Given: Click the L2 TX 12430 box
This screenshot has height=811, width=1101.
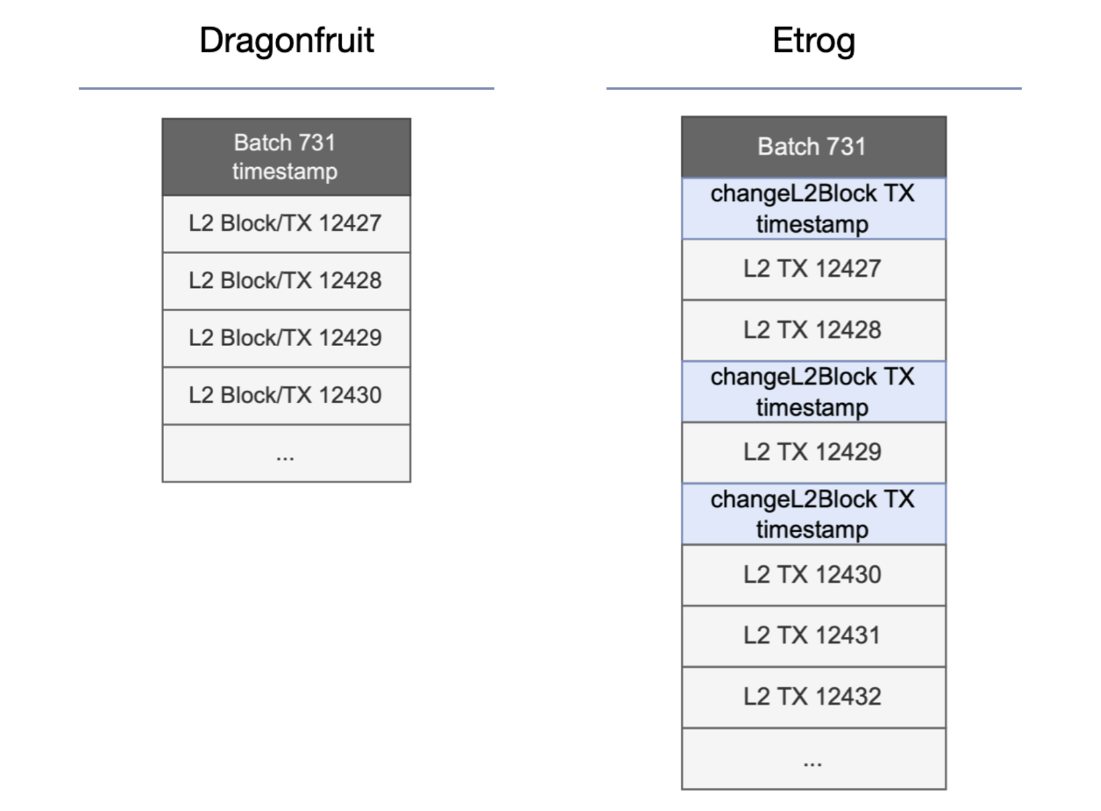Looking at the screenshot, I should pos(813,575).
